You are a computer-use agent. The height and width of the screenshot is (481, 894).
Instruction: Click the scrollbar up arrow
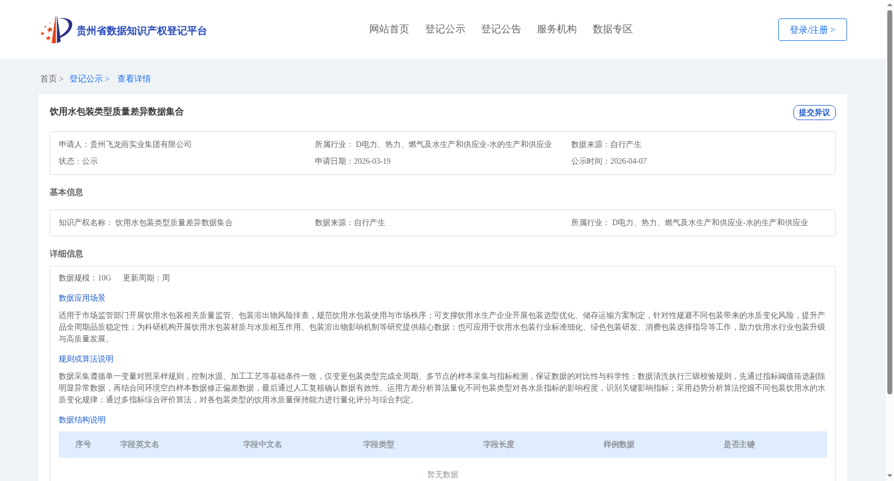coord(890,4)
